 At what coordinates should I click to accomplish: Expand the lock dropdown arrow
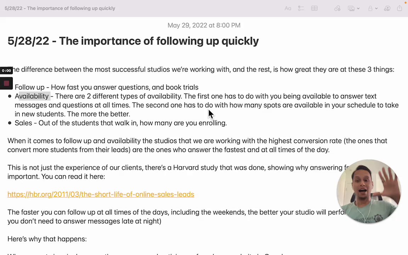[376, 8]
